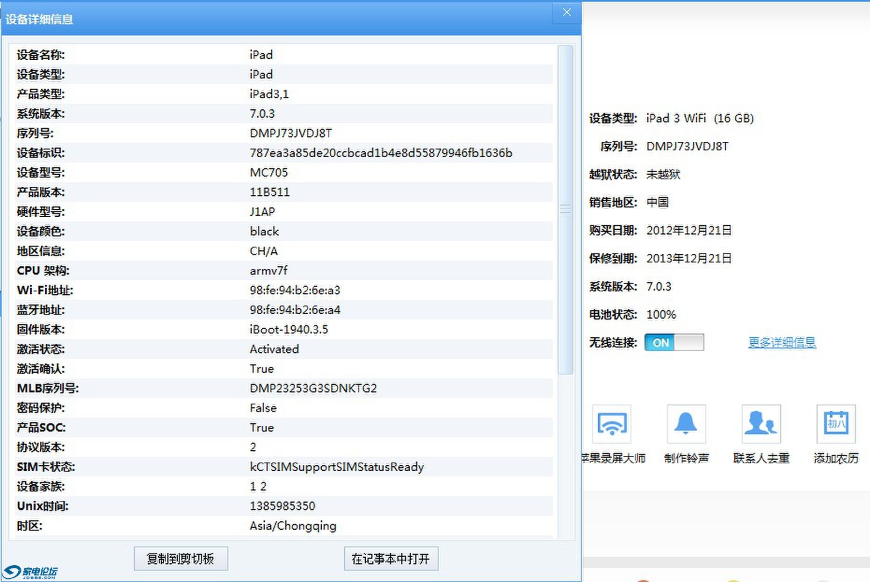
Task: Close the 设备详细信息 dialog
Action: point(566,13)
